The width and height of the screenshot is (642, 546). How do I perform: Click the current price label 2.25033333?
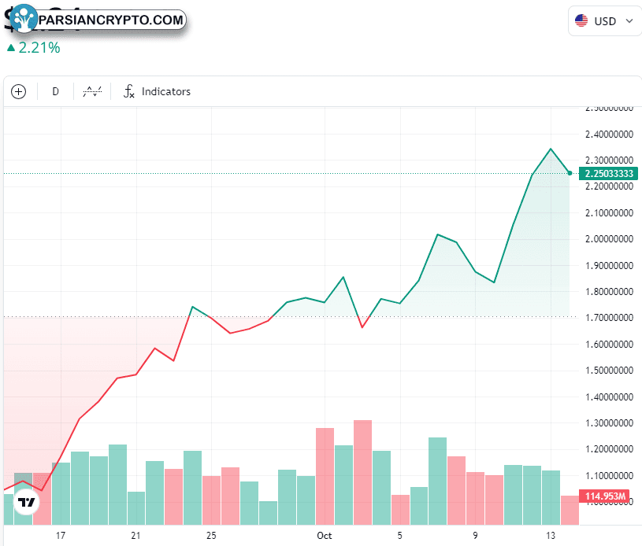click(609, 173)
